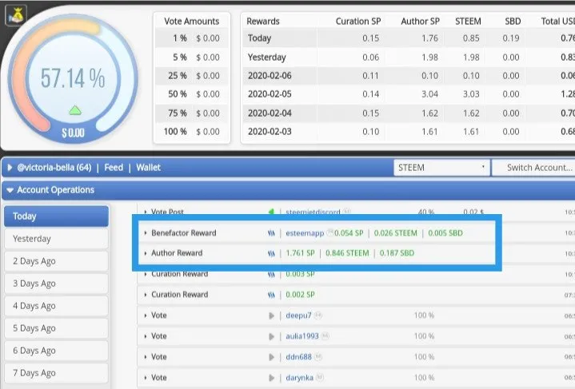Click the 0.054 SP benefactor reward value
The height and width of the screenshot is (389, 575).
349,233
